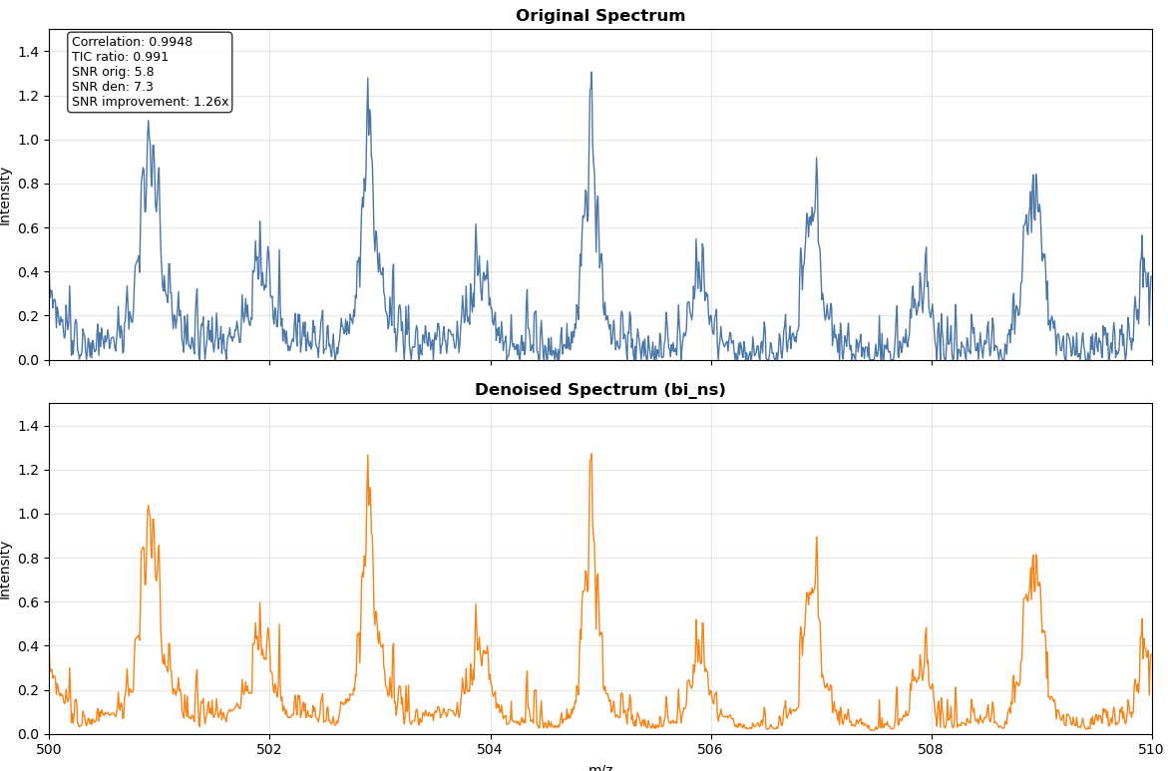Click the 1.0 tick on the denoised spectrum
The image size is (1168, 771).
[x=29, y=514]
